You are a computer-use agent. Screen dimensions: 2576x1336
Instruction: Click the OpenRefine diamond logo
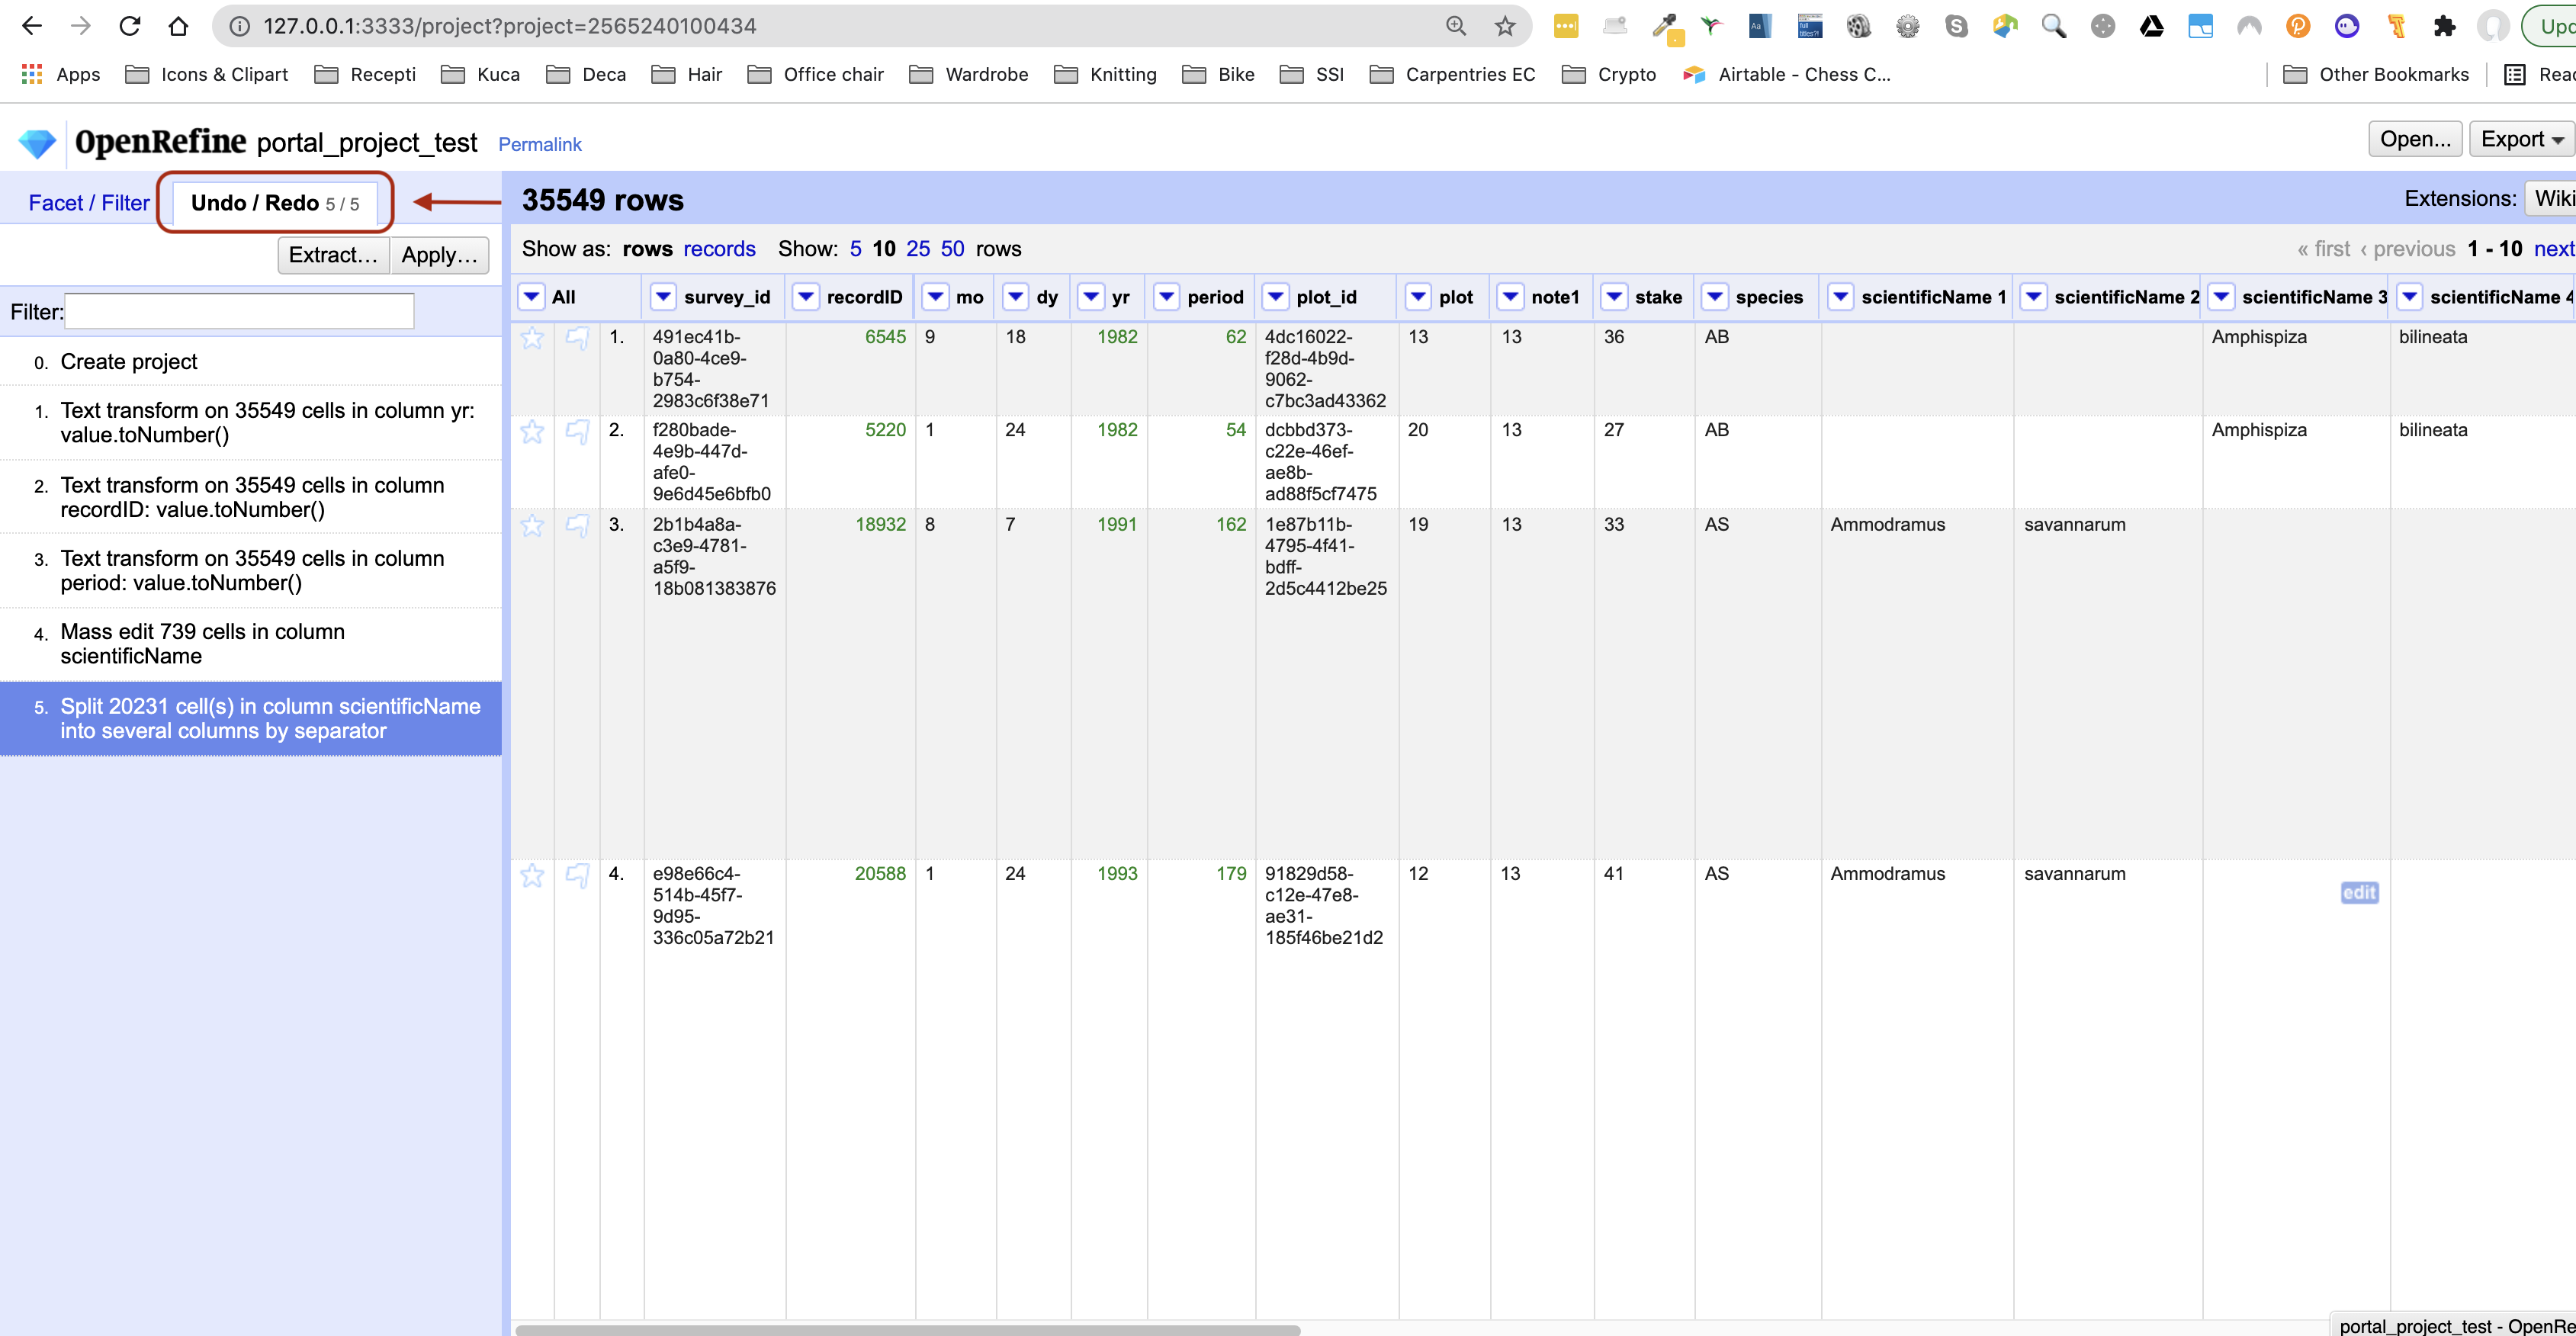(37, 143)
